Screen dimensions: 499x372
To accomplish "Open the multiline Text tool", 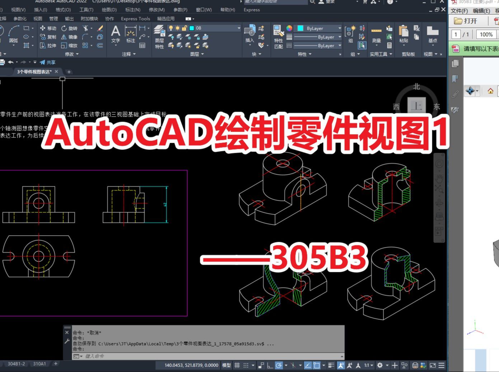I will click(x=116, y=33).
